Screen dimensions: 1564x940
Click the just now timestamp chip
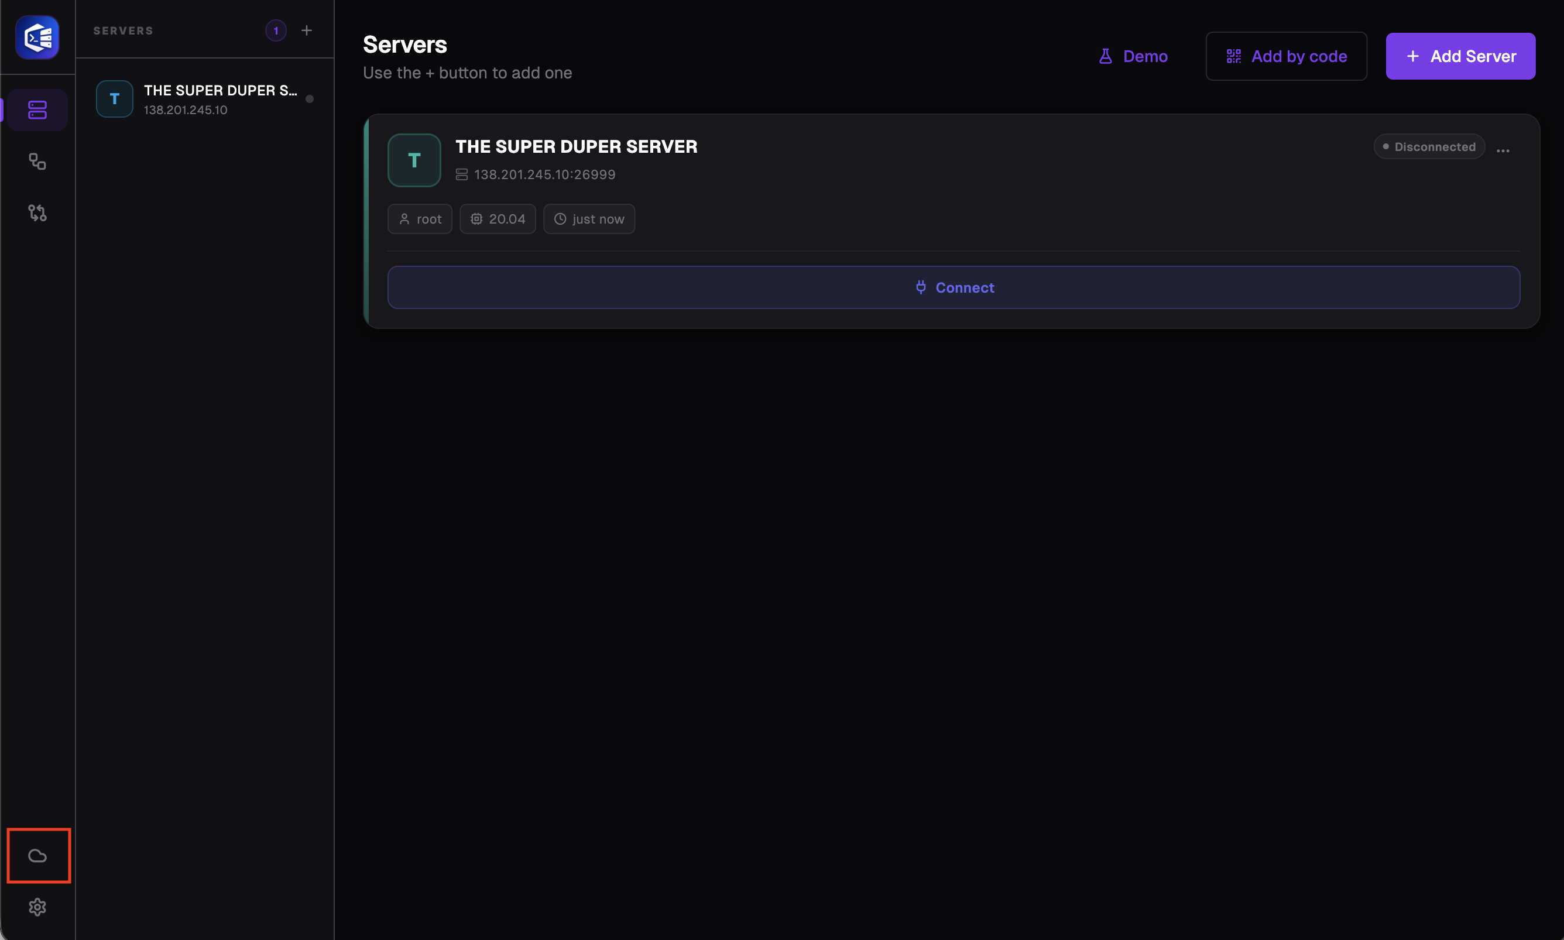[x=589, y=219]
